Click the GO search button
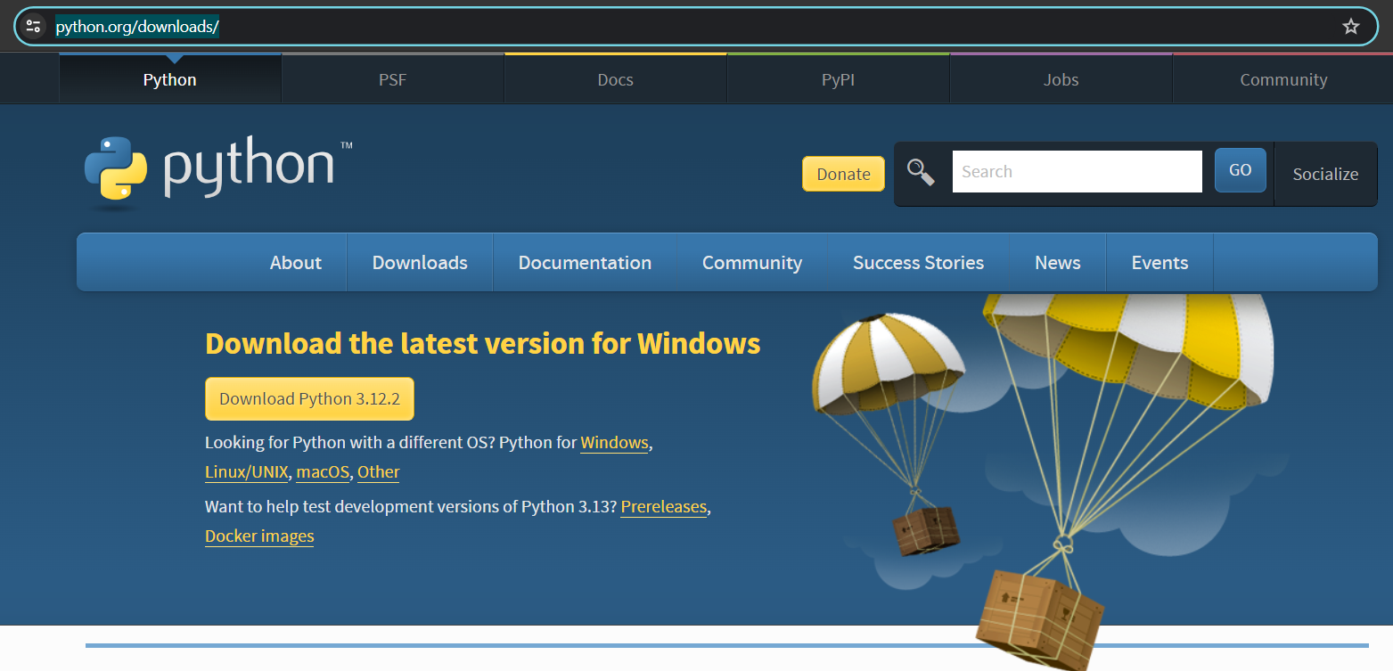This screenshot has width=1393, height=671. click(1241, 170)
